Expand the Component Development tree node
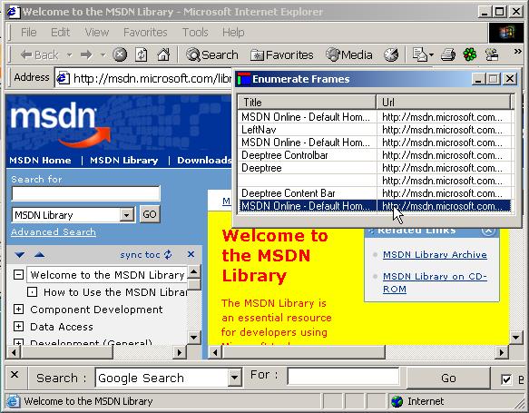 (18, 310)
